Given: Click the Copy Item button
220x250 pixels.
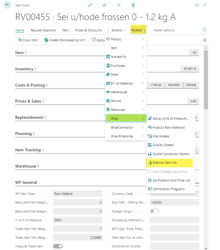Looking at the screenshot, I should (x=28, y=40).
